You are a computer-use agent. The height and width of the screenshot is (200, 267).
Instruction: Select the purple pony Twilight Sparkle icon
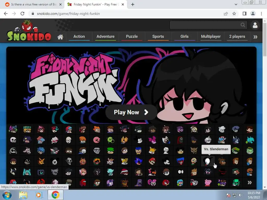(110, 183)
